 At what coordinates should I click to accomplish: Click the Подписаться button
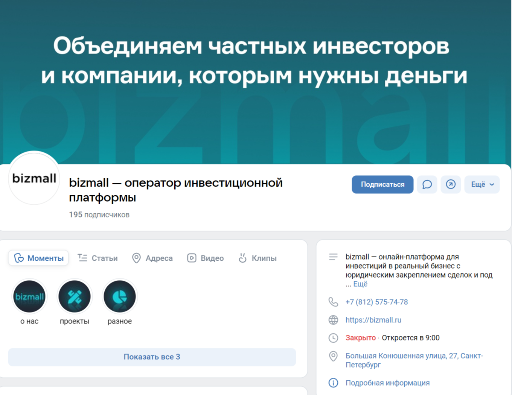382,184
